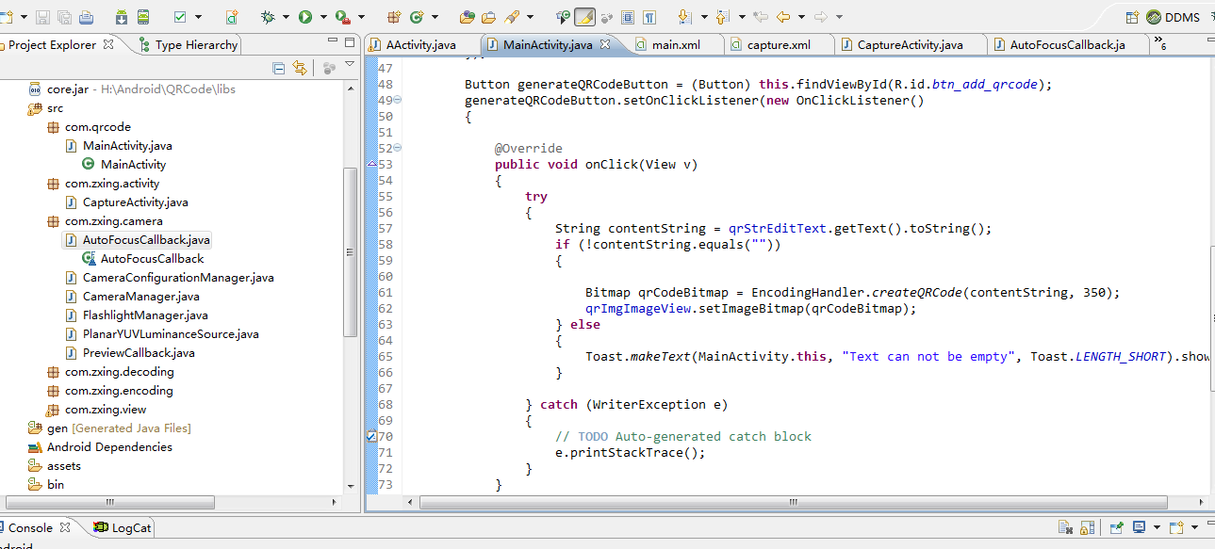The image size is (1215, 549).
Task: Select the com.zxing.decoding package
Action: (119, 372)
